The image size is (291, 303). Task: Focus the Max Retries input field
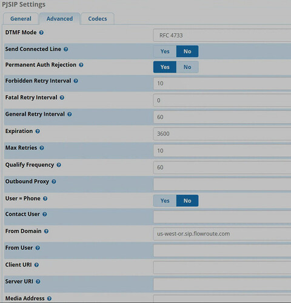pyautogui.click(x=222, y=150)
